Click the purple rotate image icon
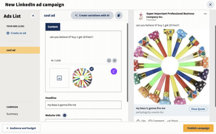 point(114,72)
